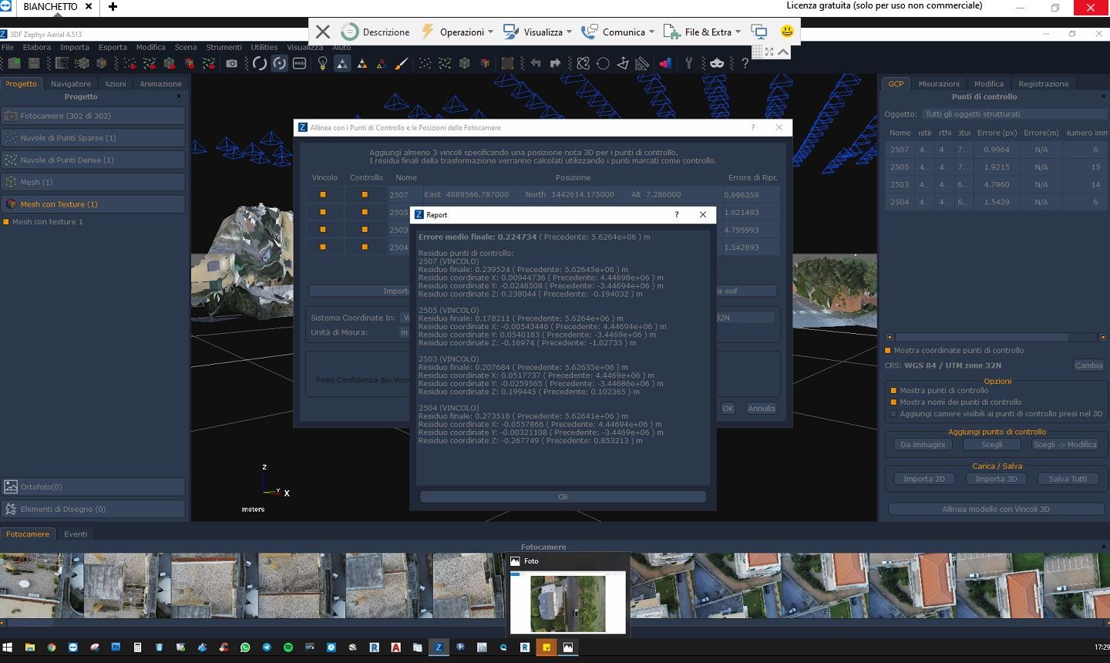Viewport: 1110px width, 663px height.
Task: Open the Esporta menu
Action: 113,47
